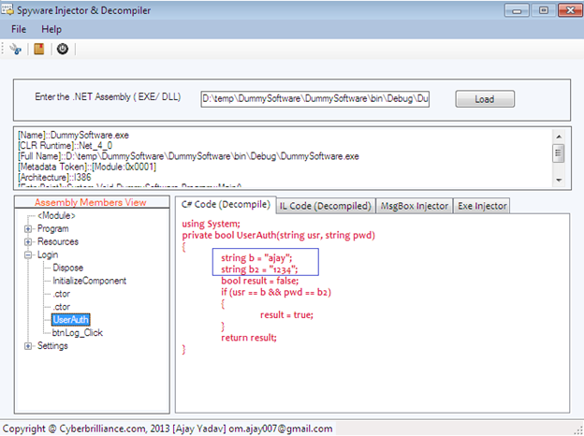The image size is (584, 436).
Task: Click the power button toolbar icon
Action: [63, 49]
